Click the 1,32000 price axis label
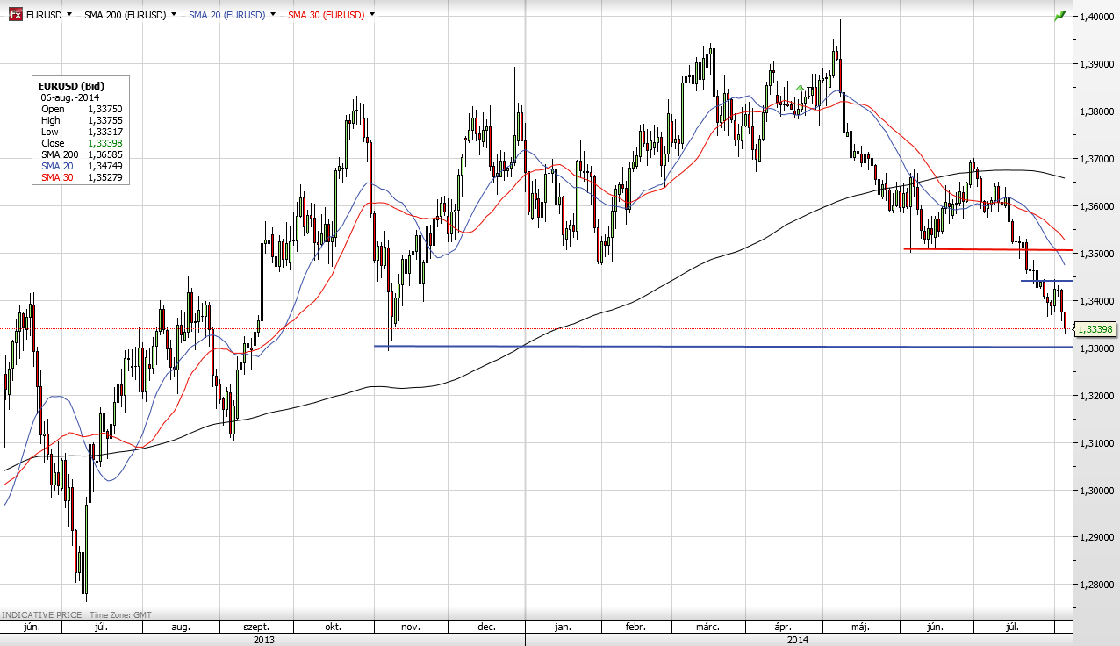The height and width of the screenshot is (646, 1120). click(1097, 396)
